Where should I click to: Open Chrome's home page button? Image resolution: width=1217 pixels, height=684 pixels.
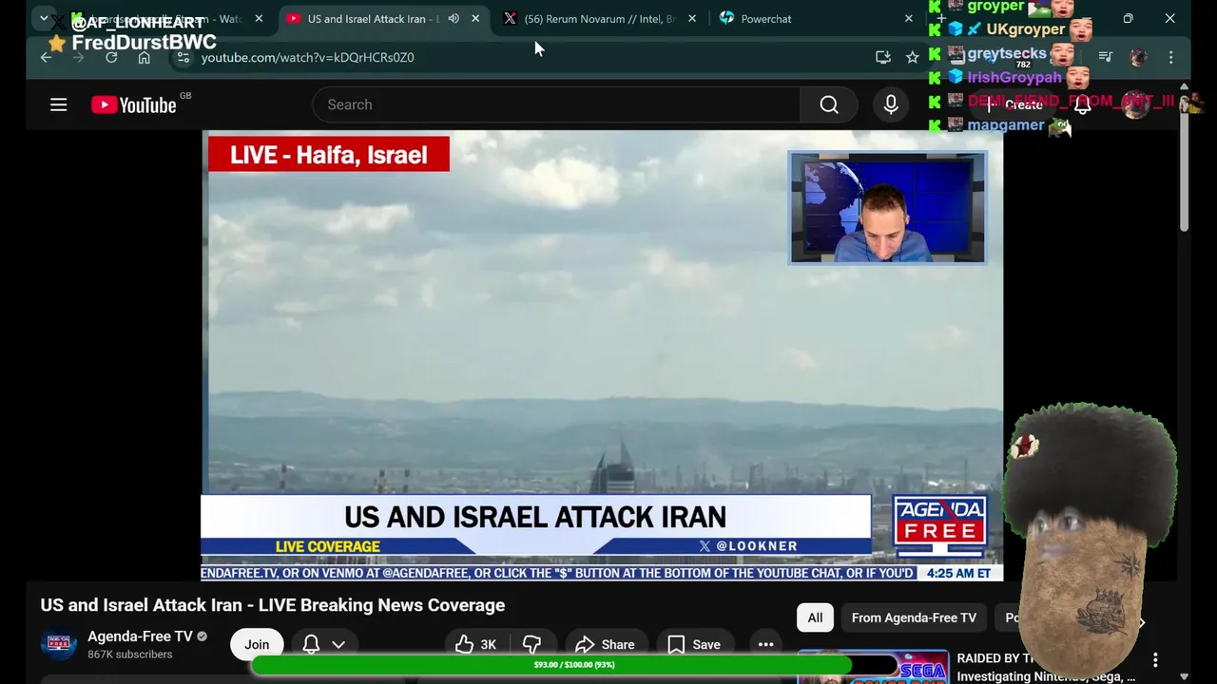coord(144,57)
